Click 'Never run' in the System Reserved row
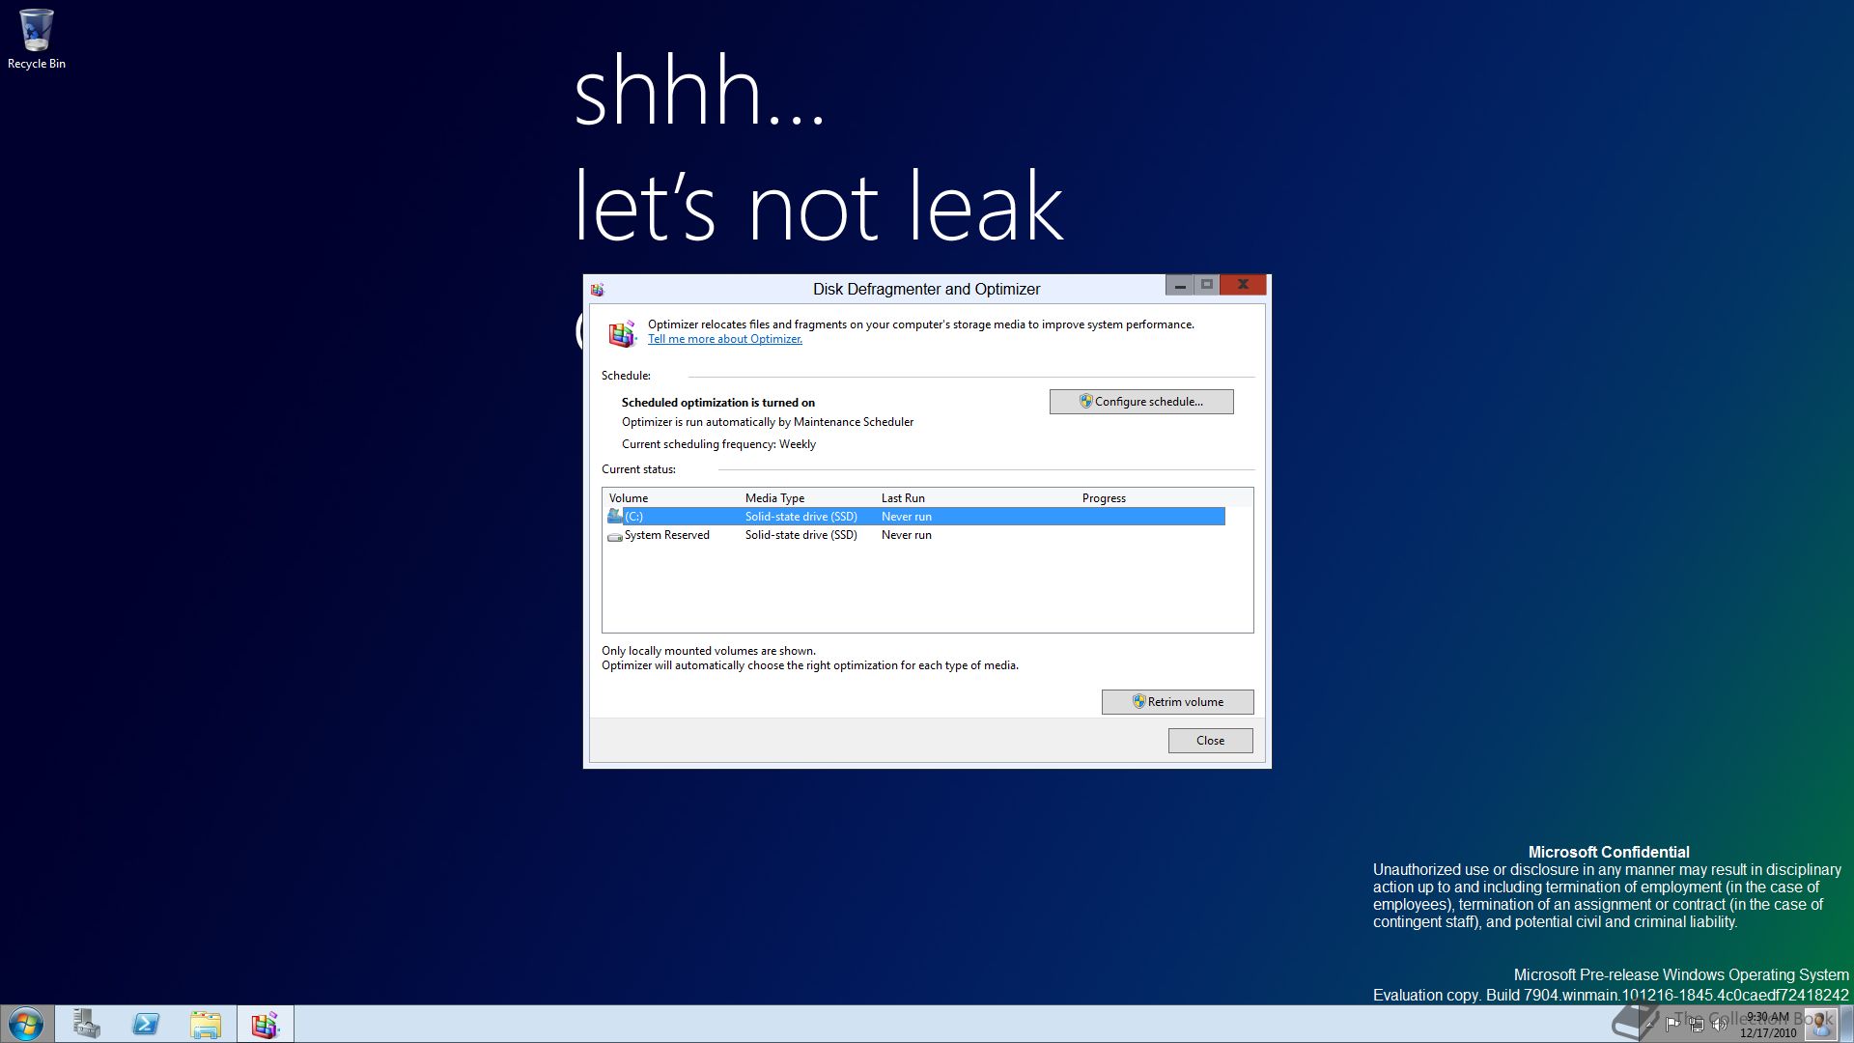This screenshot has width=1854, height=1043. click(x=907, y=535)
